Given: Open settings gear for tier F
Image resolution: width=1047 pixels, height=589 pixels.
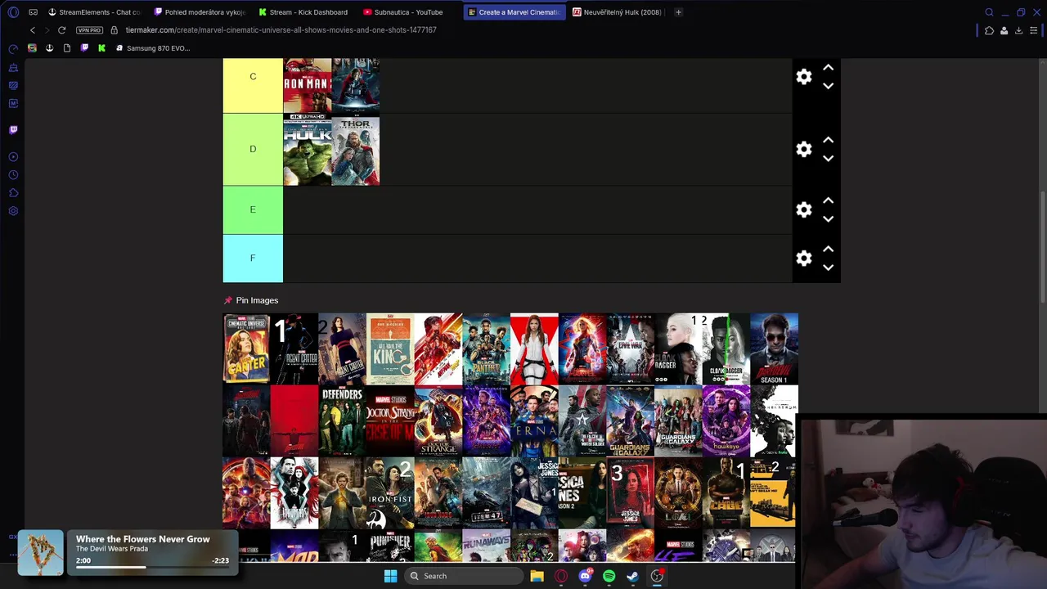Looking at the screenshot, I should tap(804, 259).
